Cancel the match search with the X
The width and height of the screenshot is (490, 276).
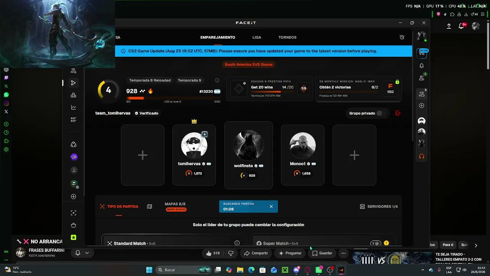[x=271, y=207]
